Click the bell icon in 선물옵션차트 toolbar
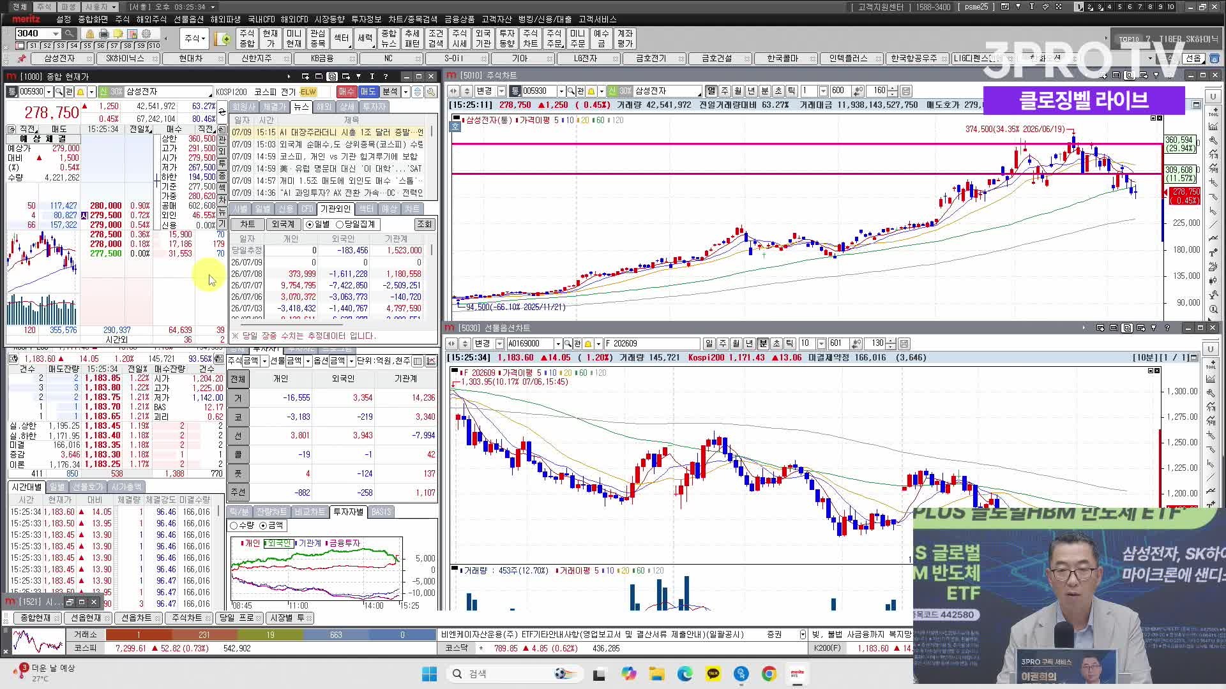 (588, 344)
